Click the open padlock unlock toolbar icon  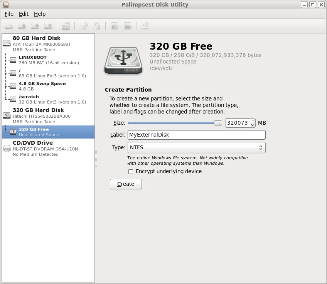(83, 26)
